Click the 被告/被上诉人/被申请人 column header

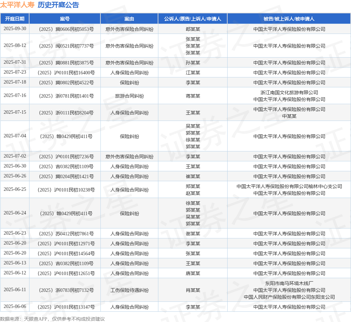[x=289, y=19]
